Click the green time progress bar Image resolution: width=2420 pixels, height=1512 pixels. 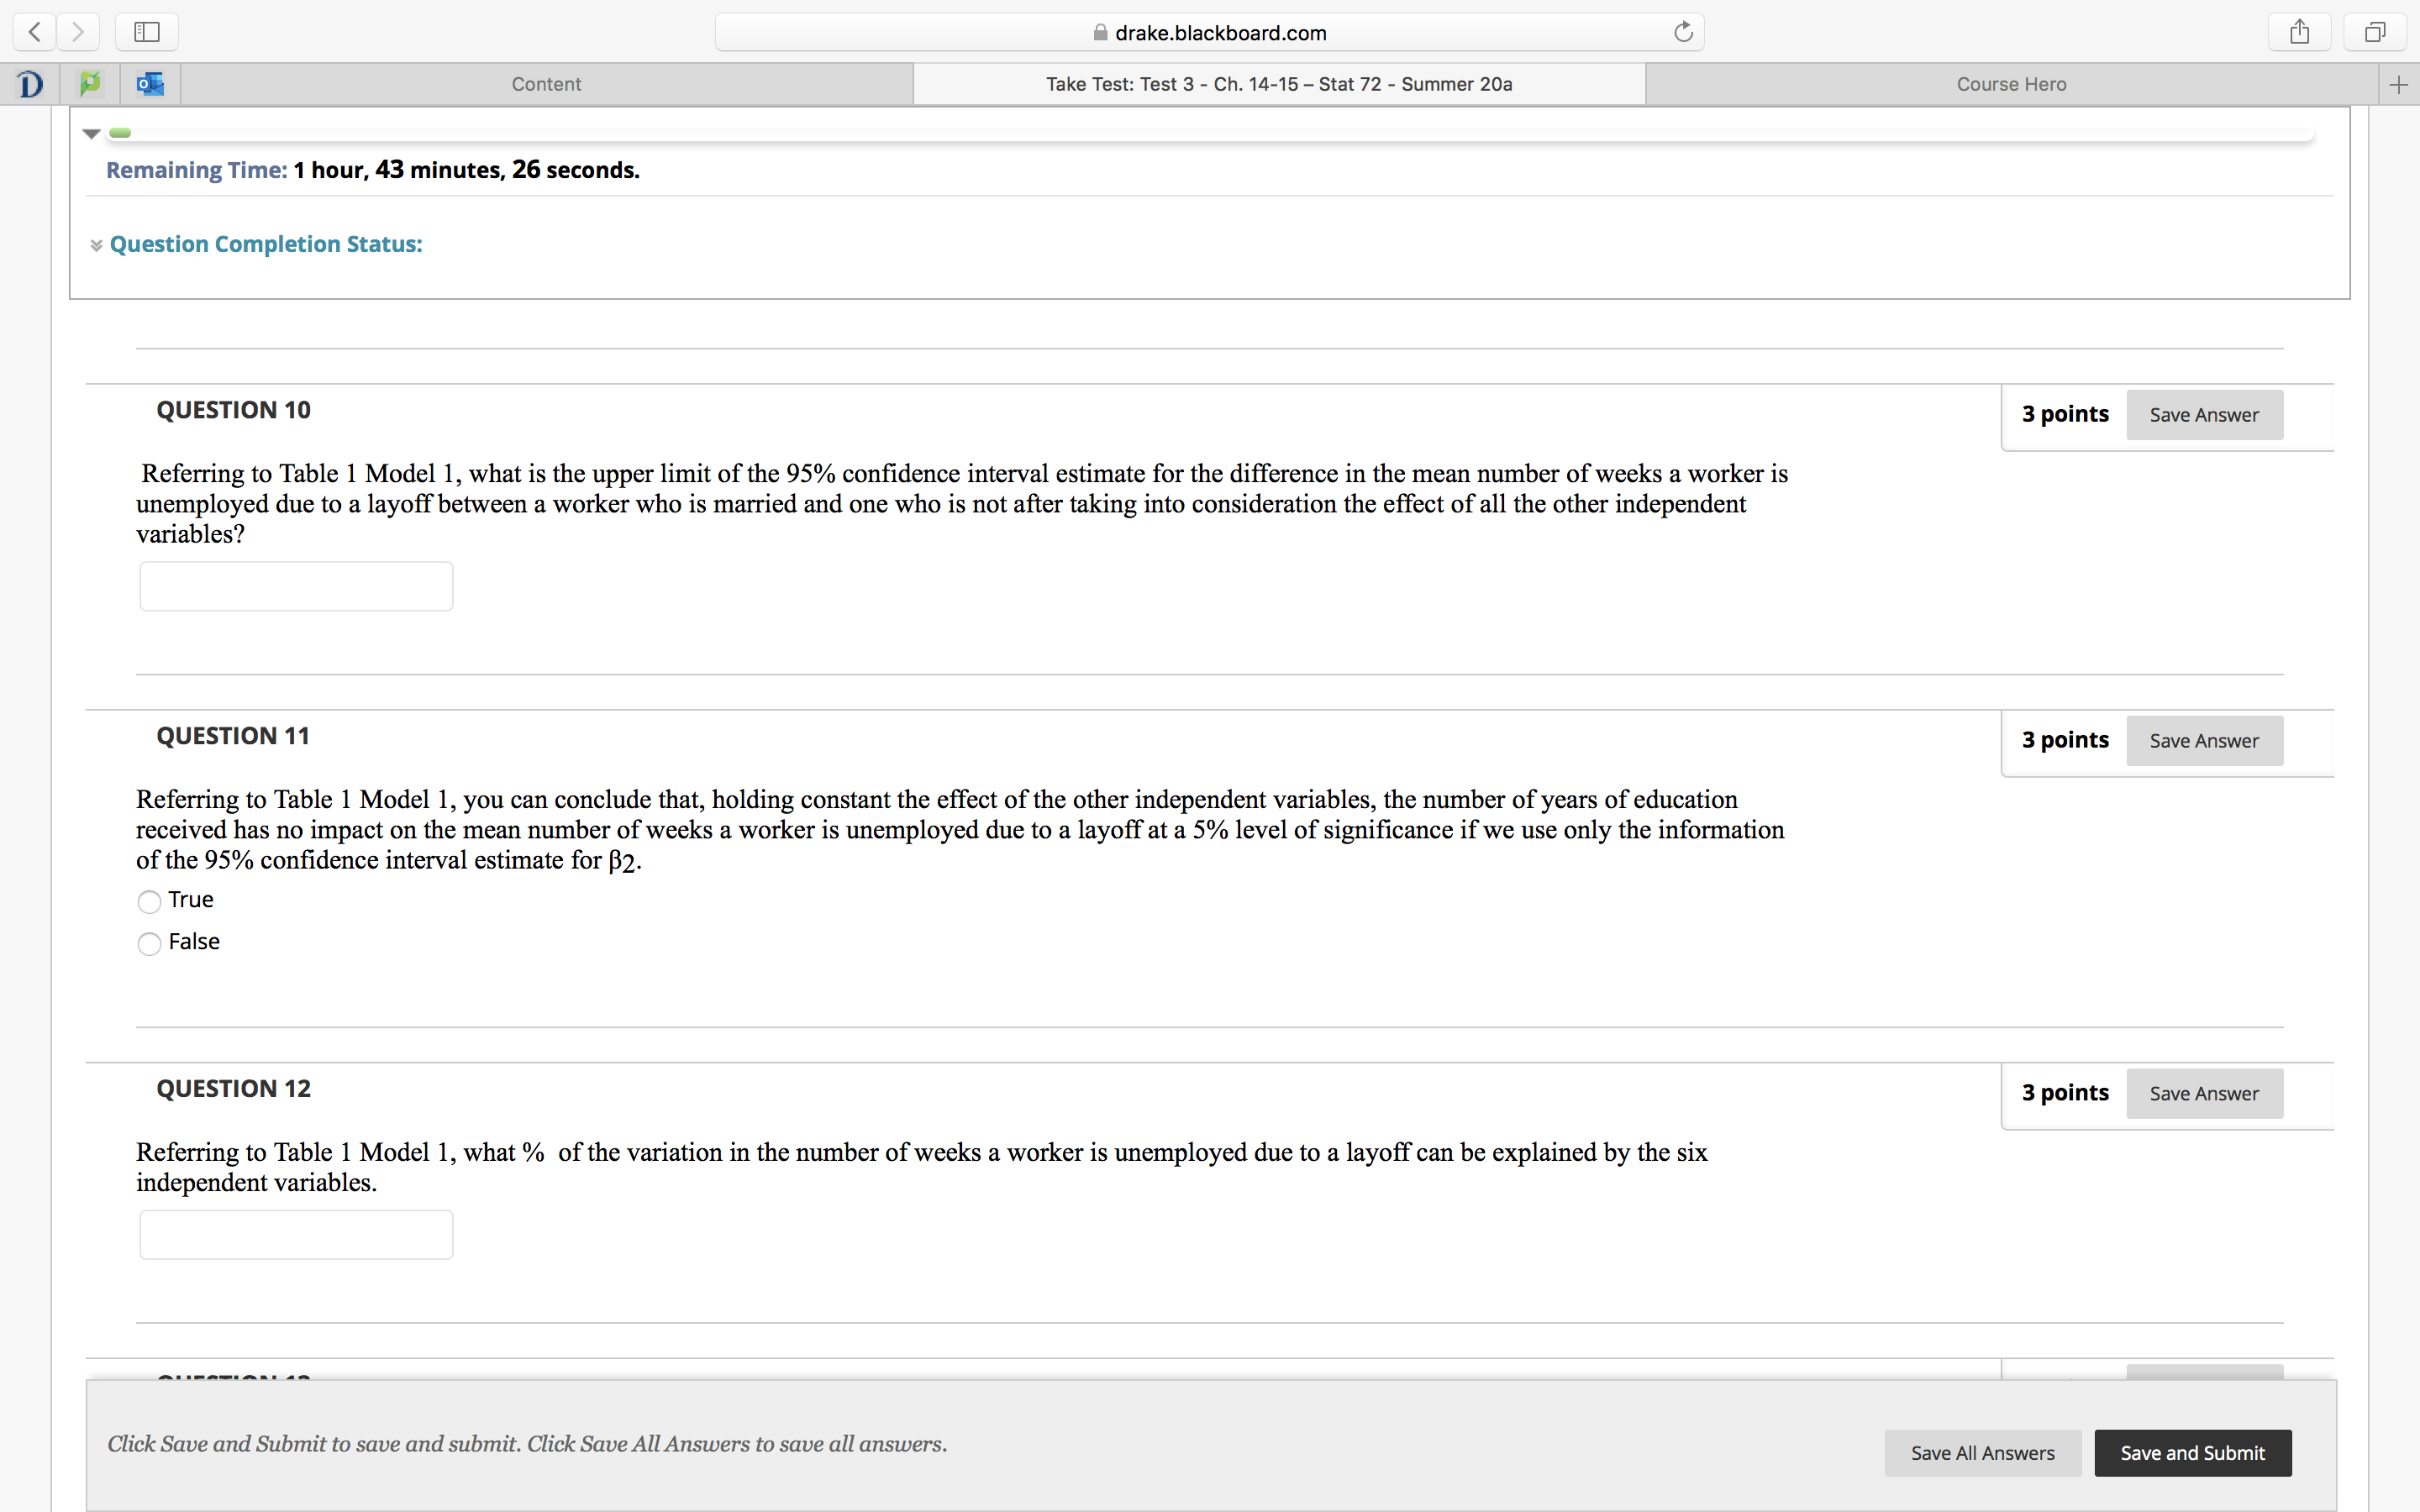click(x=120, y=132)
